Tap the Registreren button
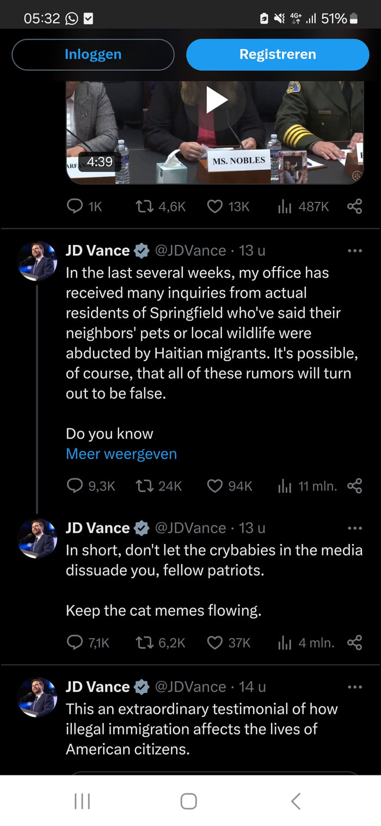This screenshot has width=381, height=826. coord(278,54)
